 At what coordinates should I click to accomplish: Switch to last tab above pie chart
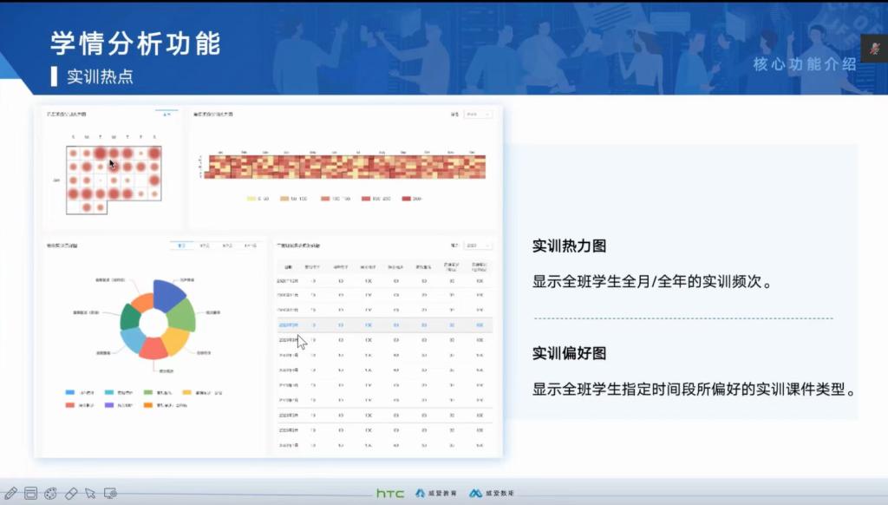pos(250,246)
